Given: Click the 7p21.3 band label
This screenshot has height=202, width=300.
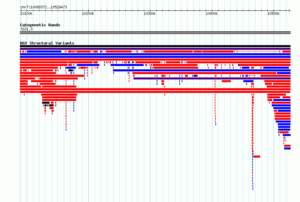Looking at the screenshot, I should 26,29.
